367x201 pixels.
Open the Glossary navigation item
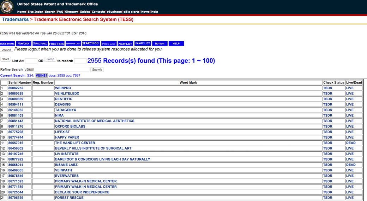coord(71,12)
